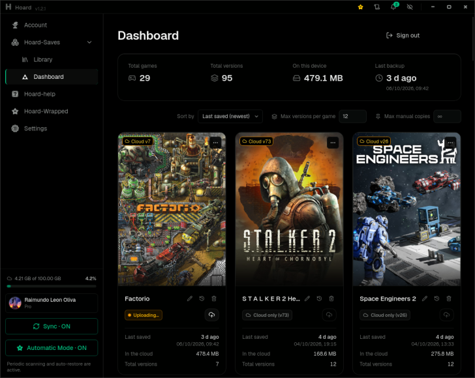Viewport: 475px width, 378px height.
Task: Click the trash icon for Space Engineers 2
Action: 449,298
